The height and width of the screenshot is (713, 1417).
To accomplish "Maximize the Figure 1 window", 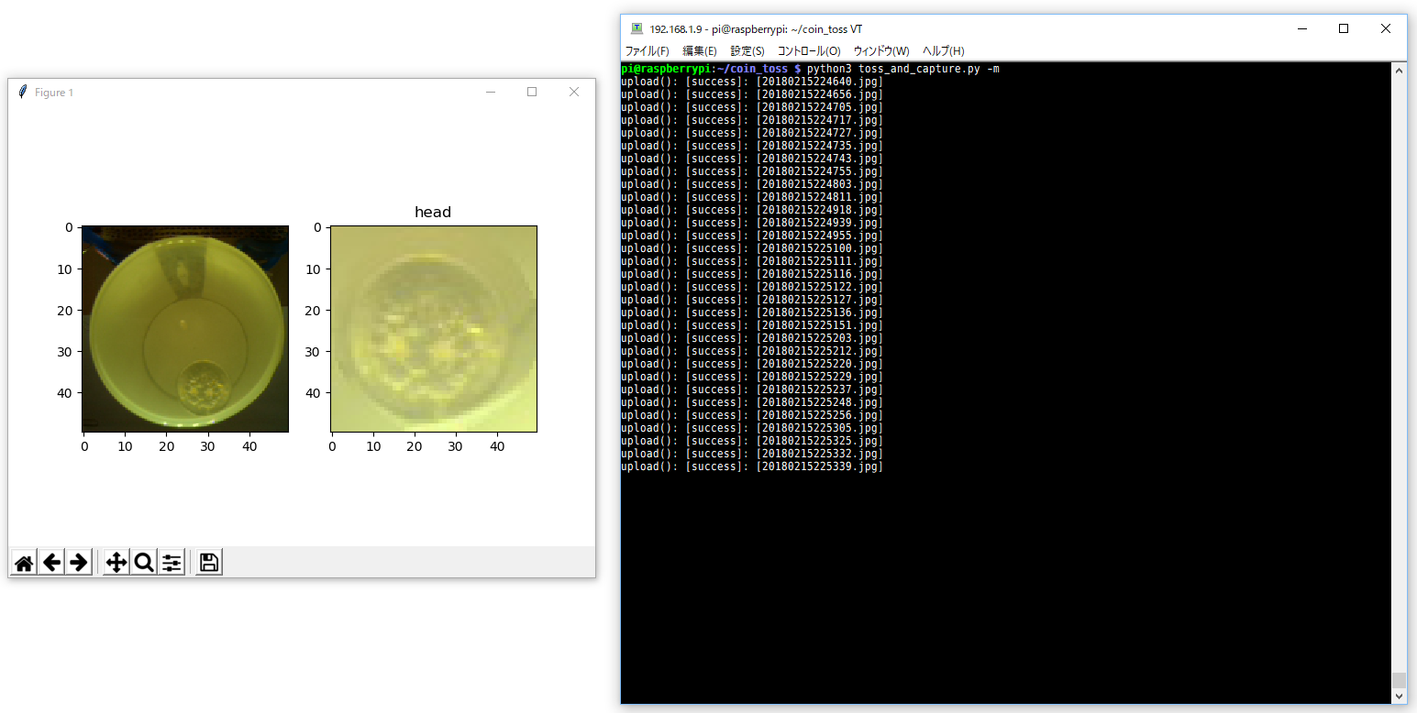I will click(532, 92).
